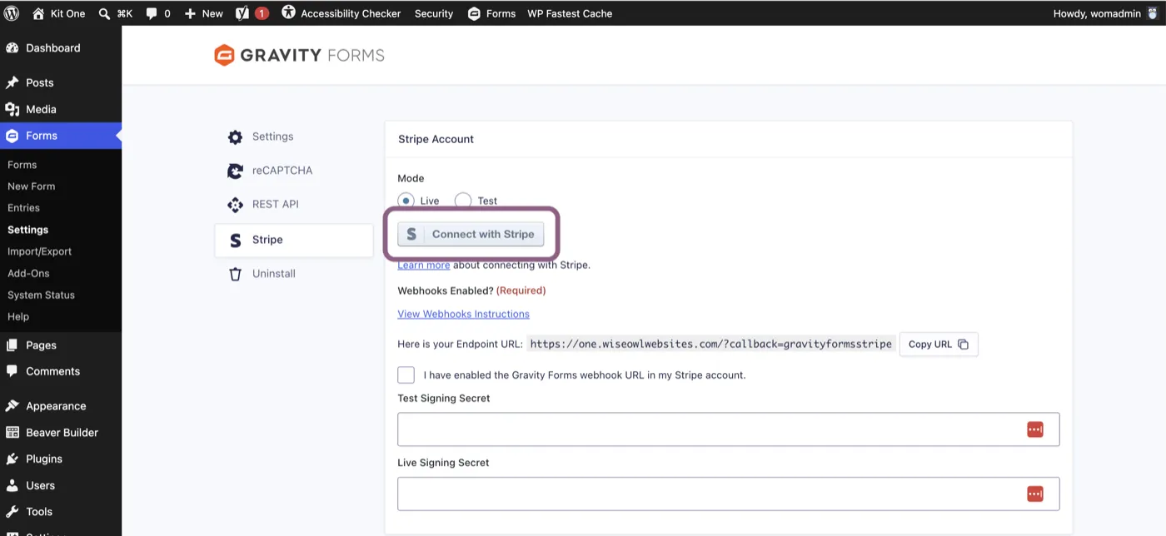Open WP Fastest Cache menu
Screen dimensions: 1166x536
570,13
